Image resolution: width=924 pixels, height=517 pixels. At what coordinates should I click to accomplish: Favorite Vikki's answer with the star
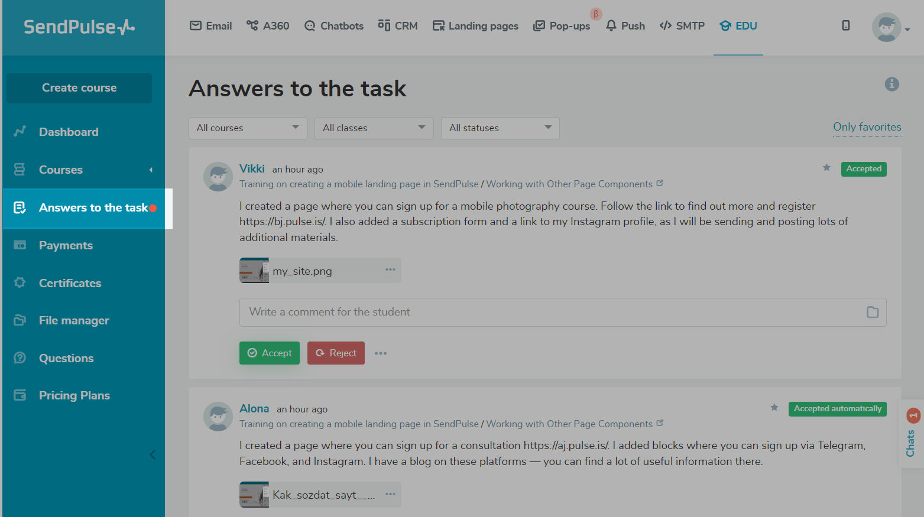click(x=826, y=168)
